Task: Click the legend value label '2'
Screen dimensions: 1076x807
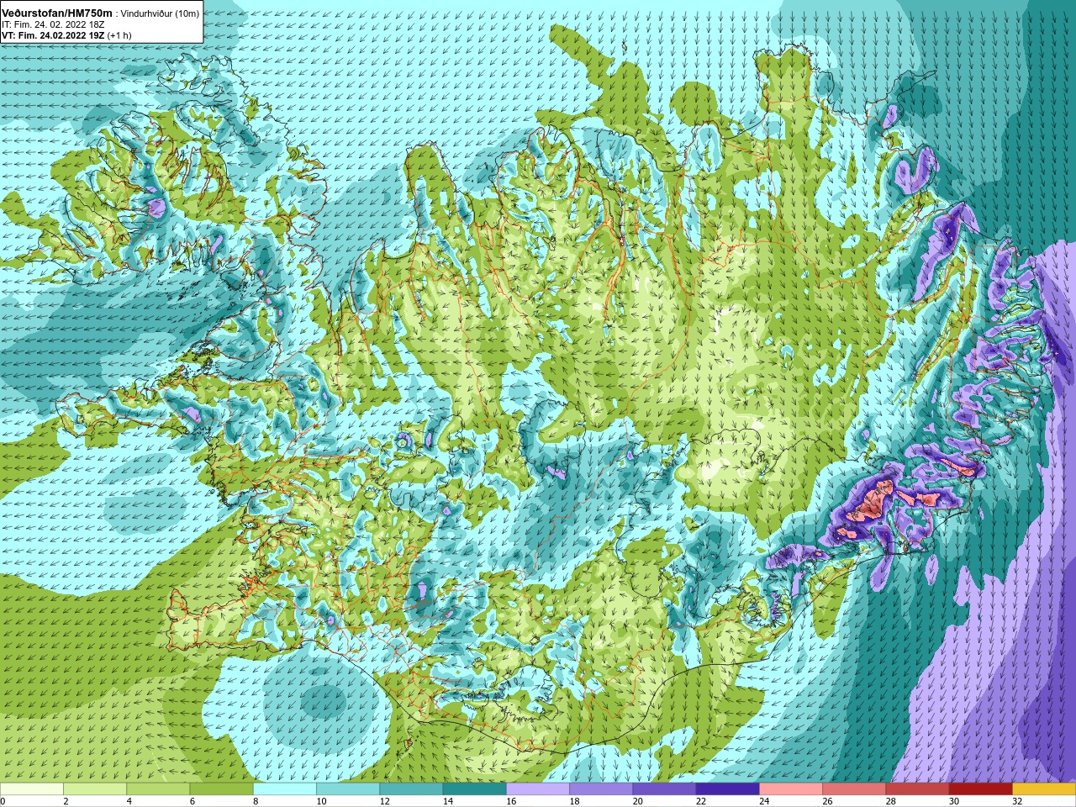Action: pyautogui.click(x=66, y=801)
